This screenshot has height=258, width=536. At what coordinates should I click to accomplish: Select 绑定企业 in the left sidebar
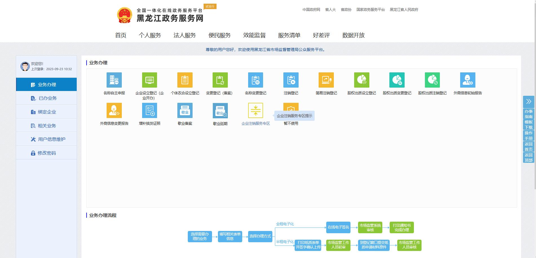coord(47,112)
